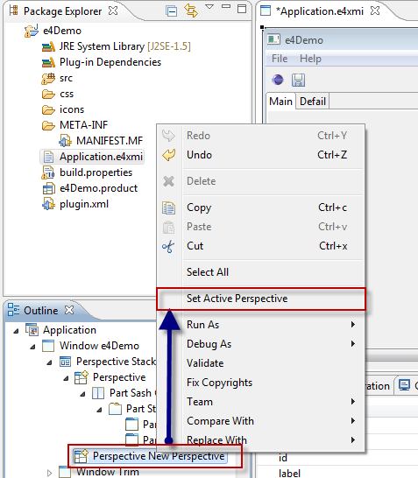Click the plugin.xml file icon
This screenshot has height=478, width=418.
point(48,204)
